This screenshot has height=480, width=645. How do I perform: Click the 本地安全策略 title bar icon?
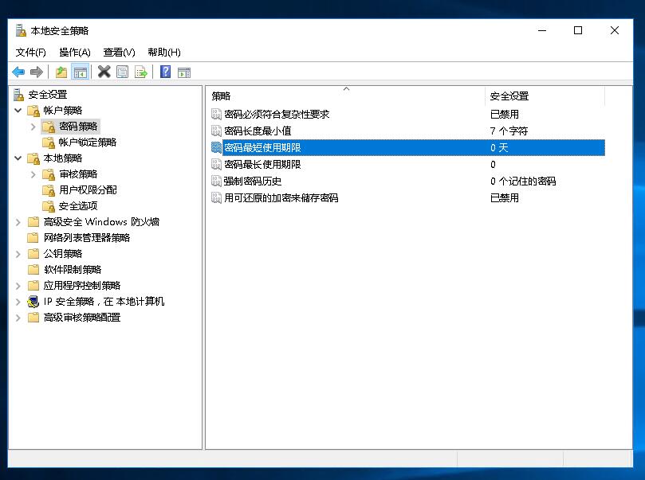point(21,30)
